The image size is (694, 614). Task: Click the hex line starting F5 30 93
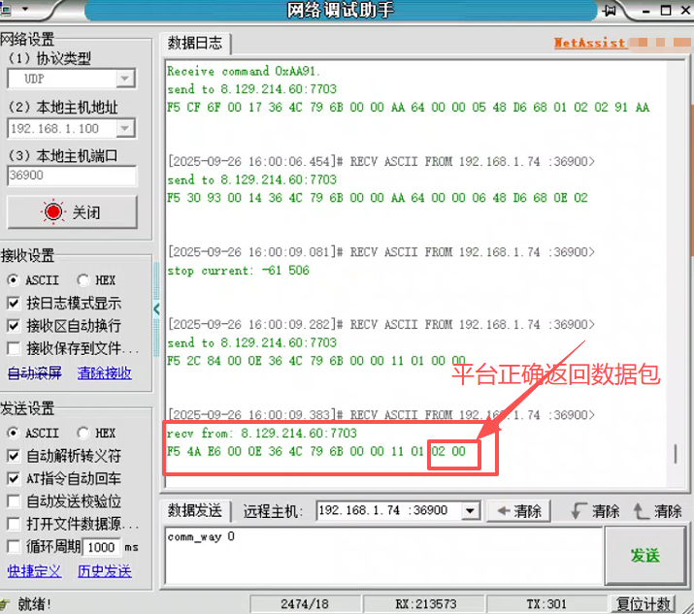[378, 197]
